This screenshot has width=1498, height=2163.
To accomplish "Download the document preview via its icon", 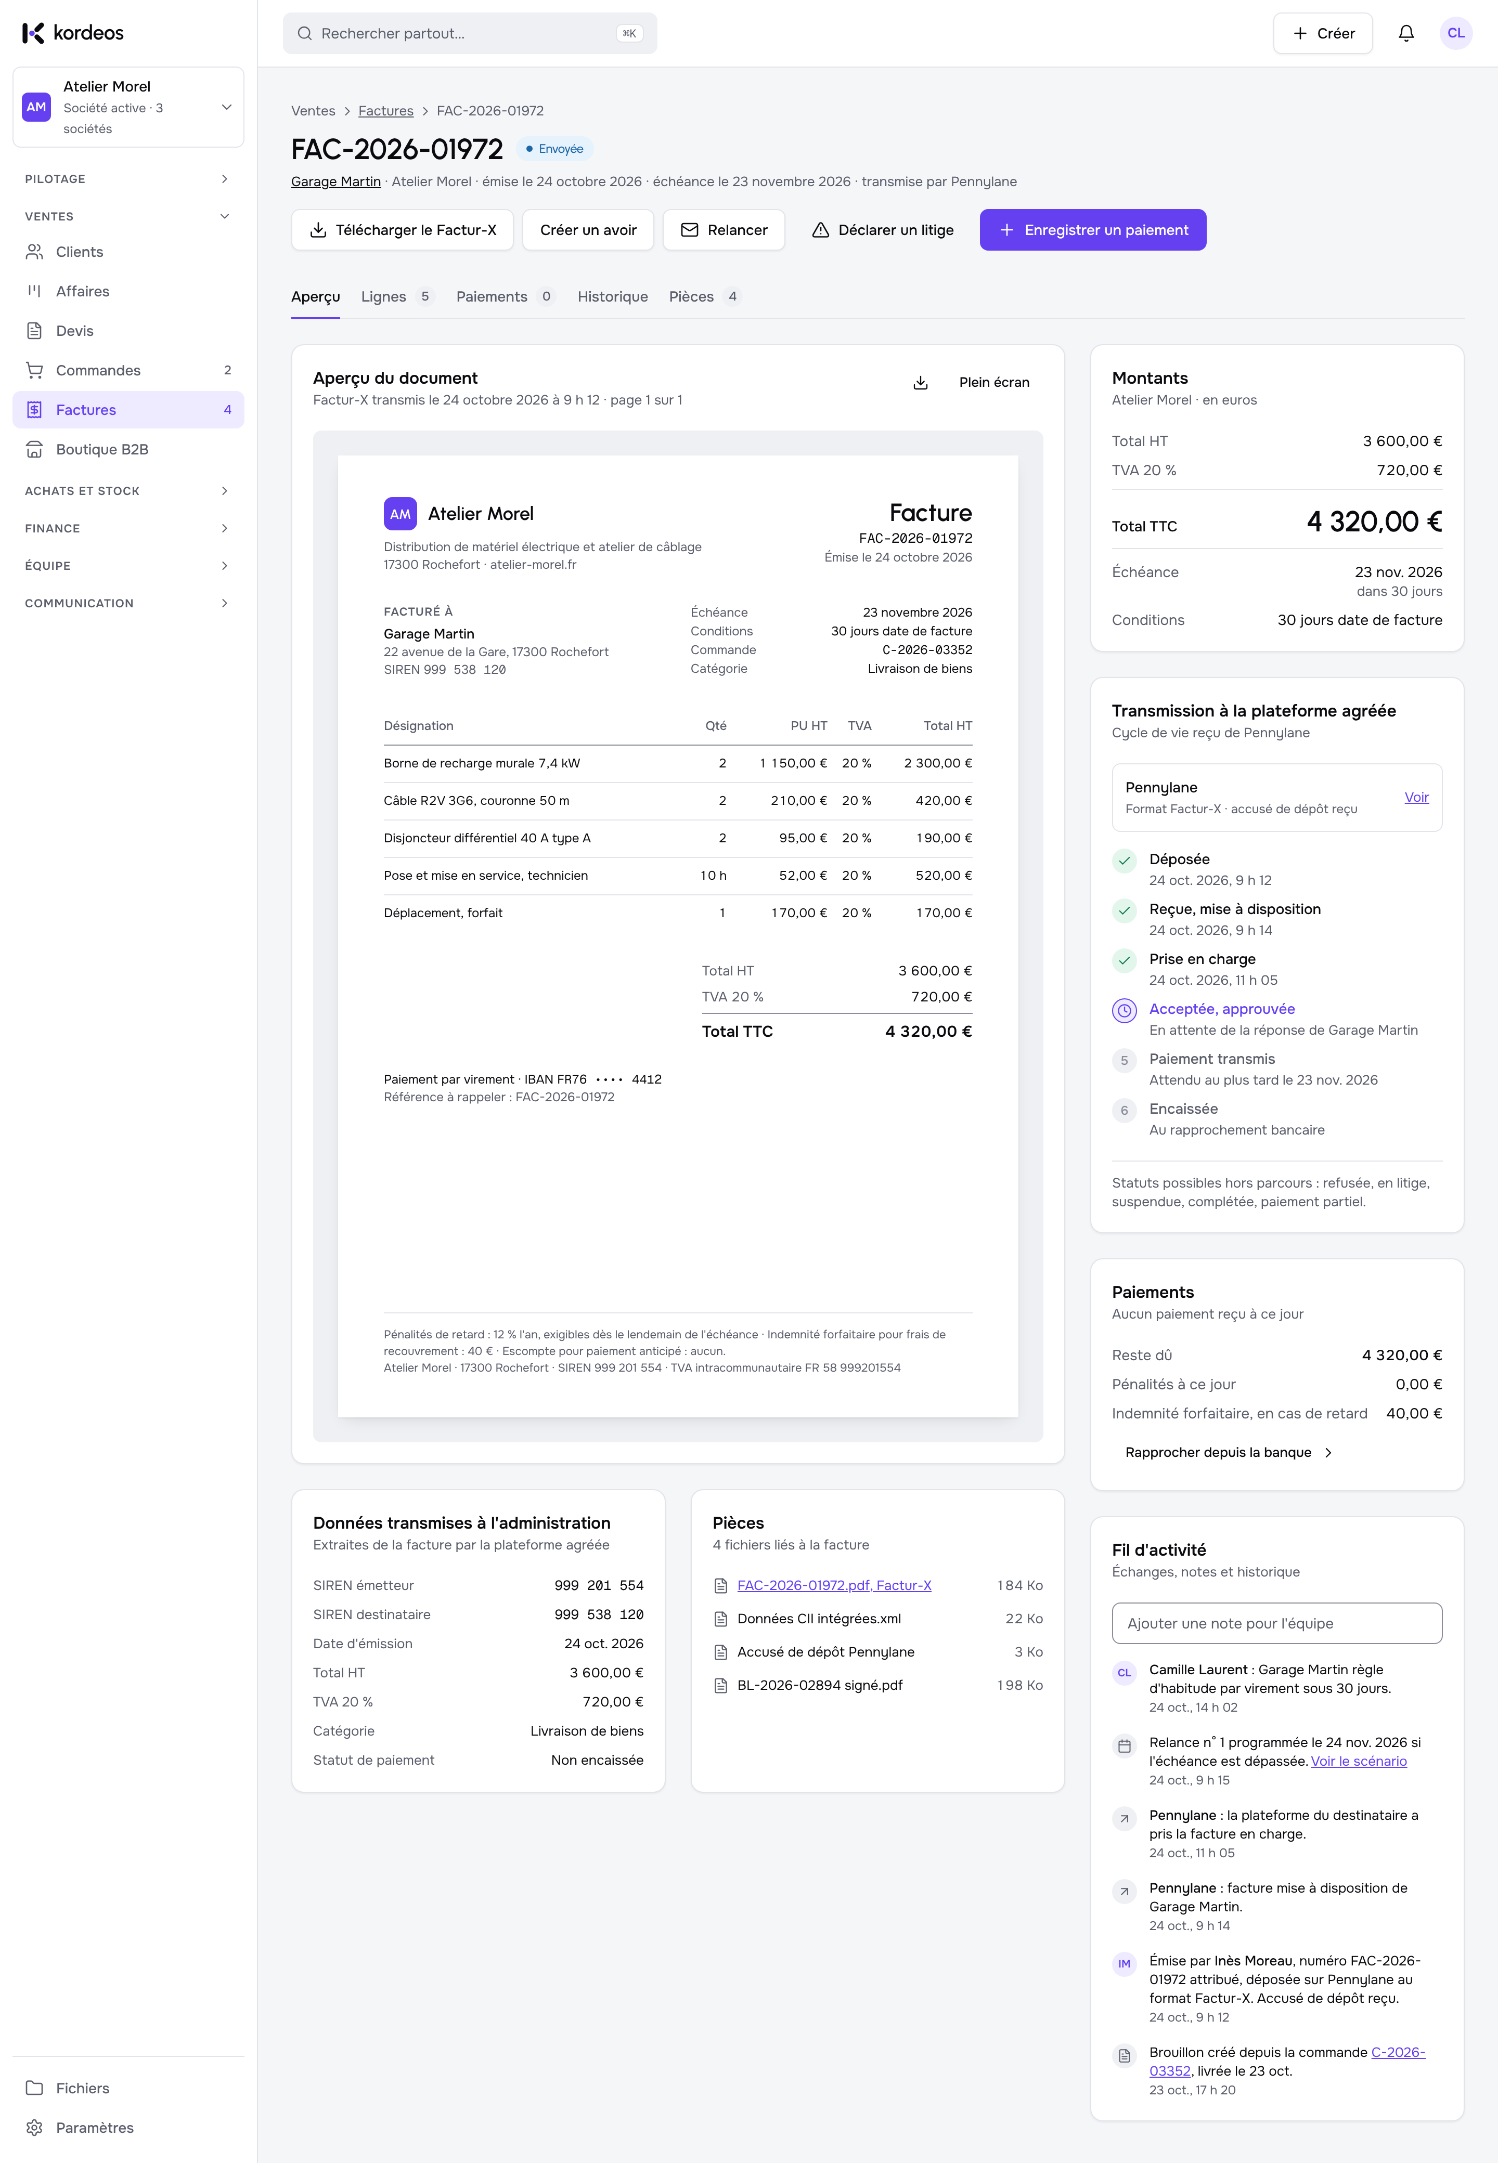I will pos(920,382).
